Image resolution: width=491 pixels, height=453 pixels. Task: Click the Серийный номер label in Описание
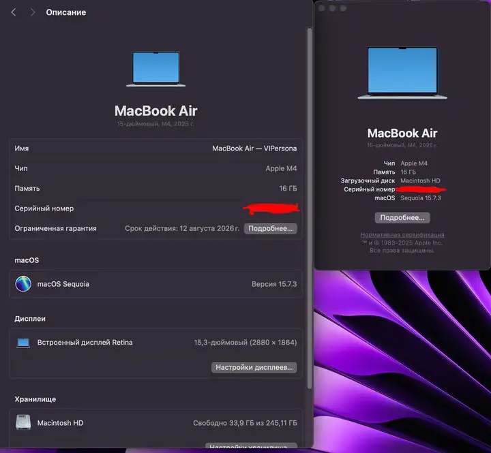pyautogui.click(x=44, y=208)
